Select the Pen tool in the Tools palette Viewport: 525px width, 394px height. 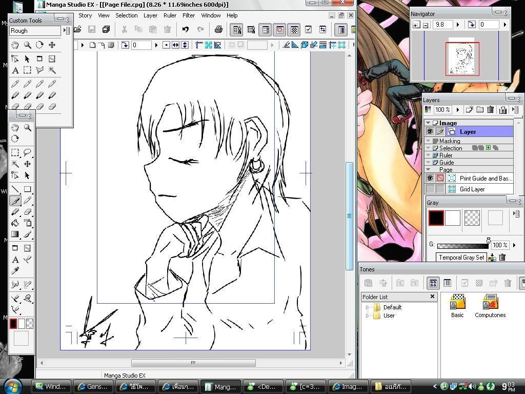15,201
